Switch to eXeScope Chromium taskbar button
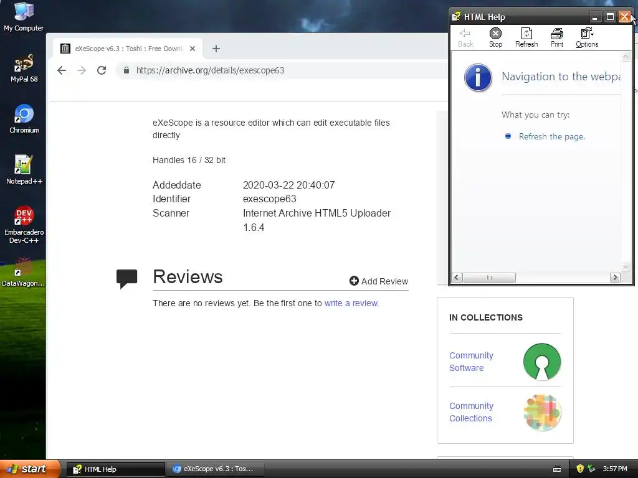Viewport: 638px width, 478px height. [x=215, y=469]
